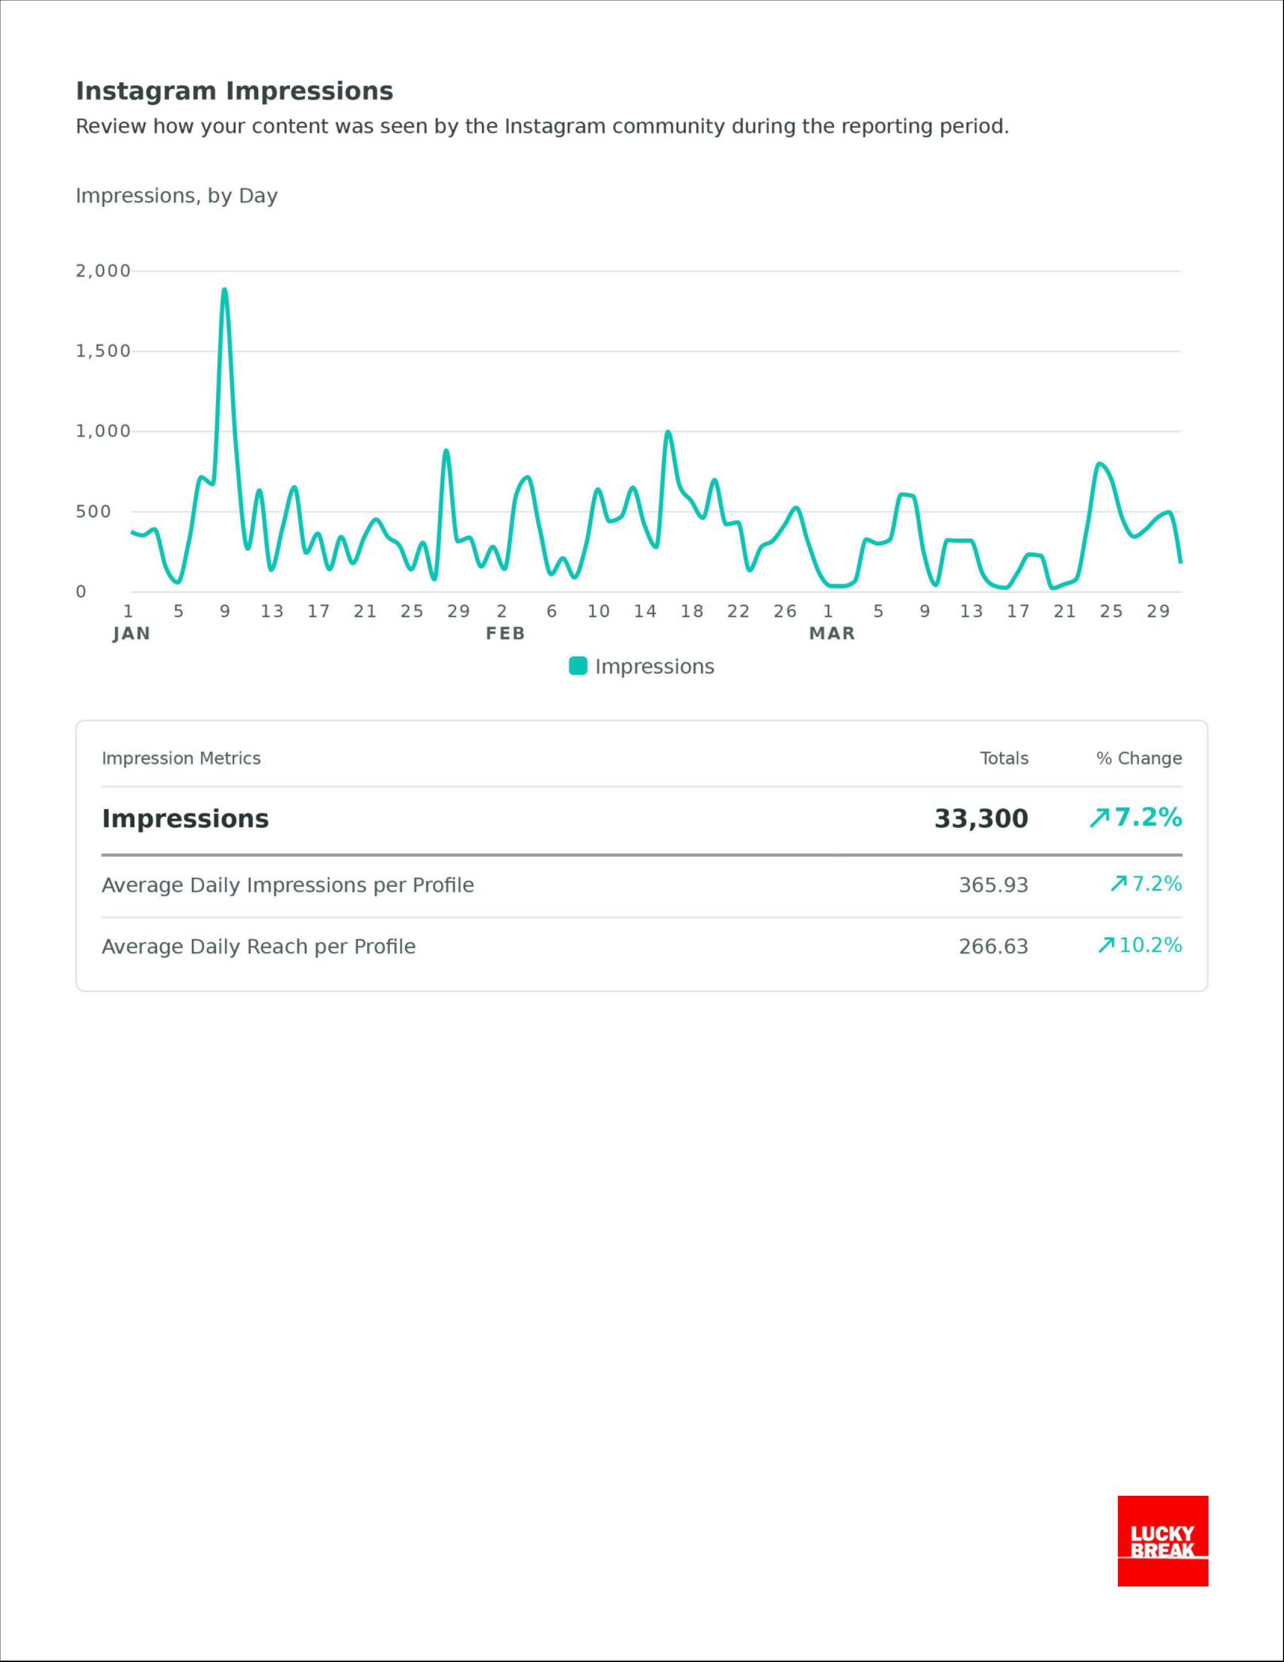This screenshot has height=1662, width=1284.
Task: Select the Totals column header
Action: pyautogui.click(x=1004, y=758)
